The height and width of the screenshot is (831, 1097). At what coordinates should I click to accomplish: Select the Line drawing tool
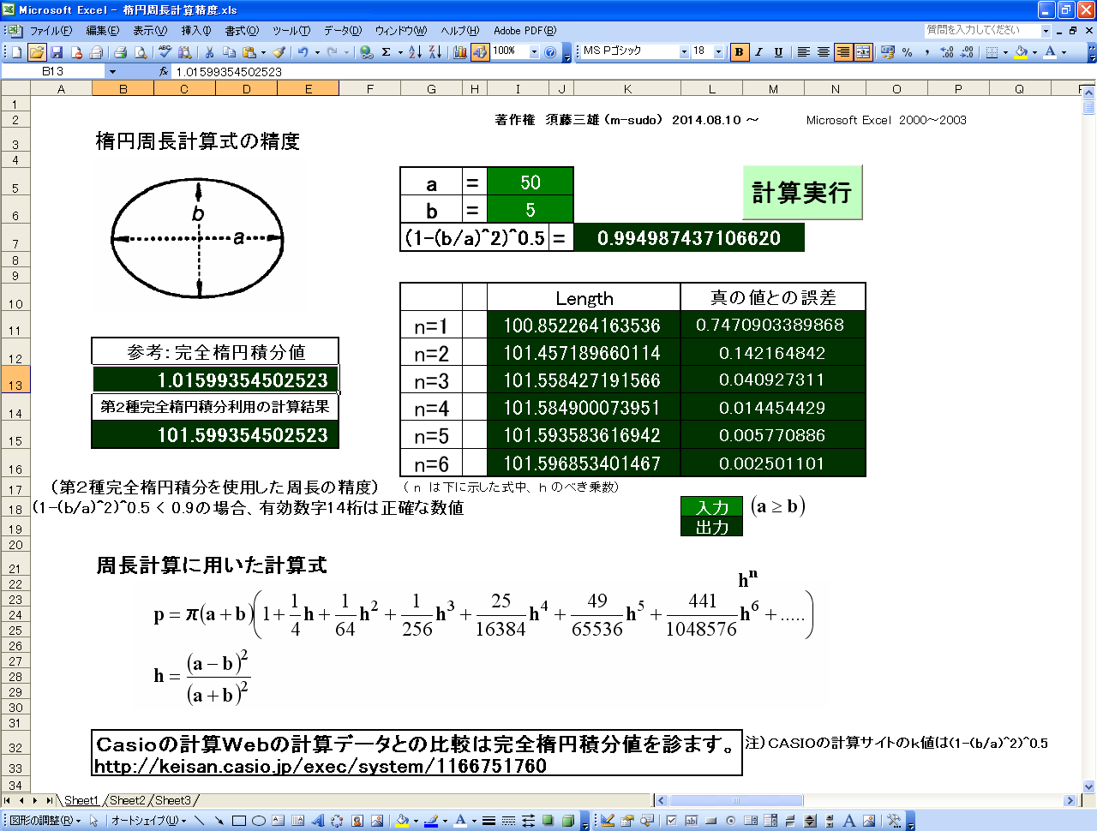click(200, 821)
